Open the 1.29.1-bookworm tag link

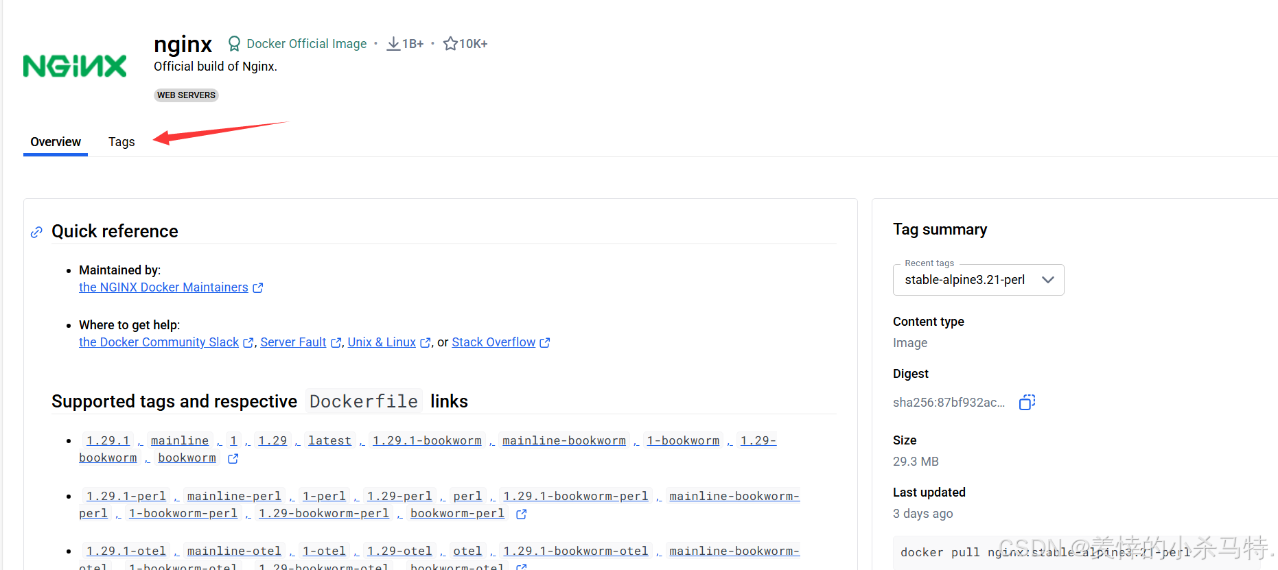point(427,440)
